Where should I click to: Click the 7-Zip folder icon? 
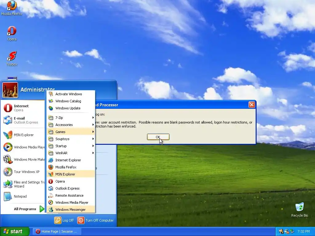[51, 118]
